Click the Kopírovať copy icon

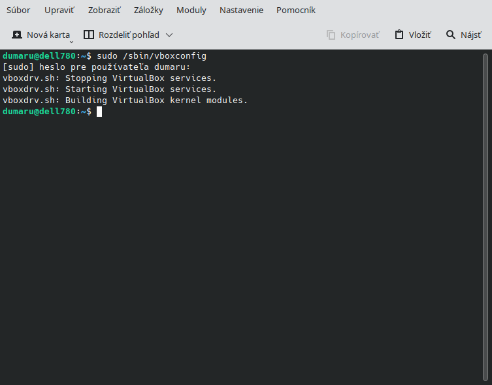click(x=331, y=35)
